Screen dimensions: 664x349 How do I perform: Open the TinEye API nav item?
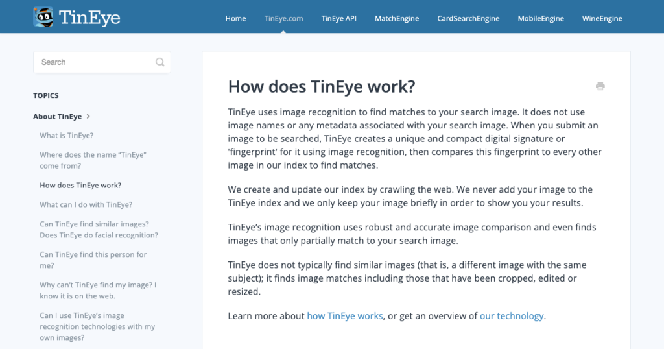pos(338,19)
